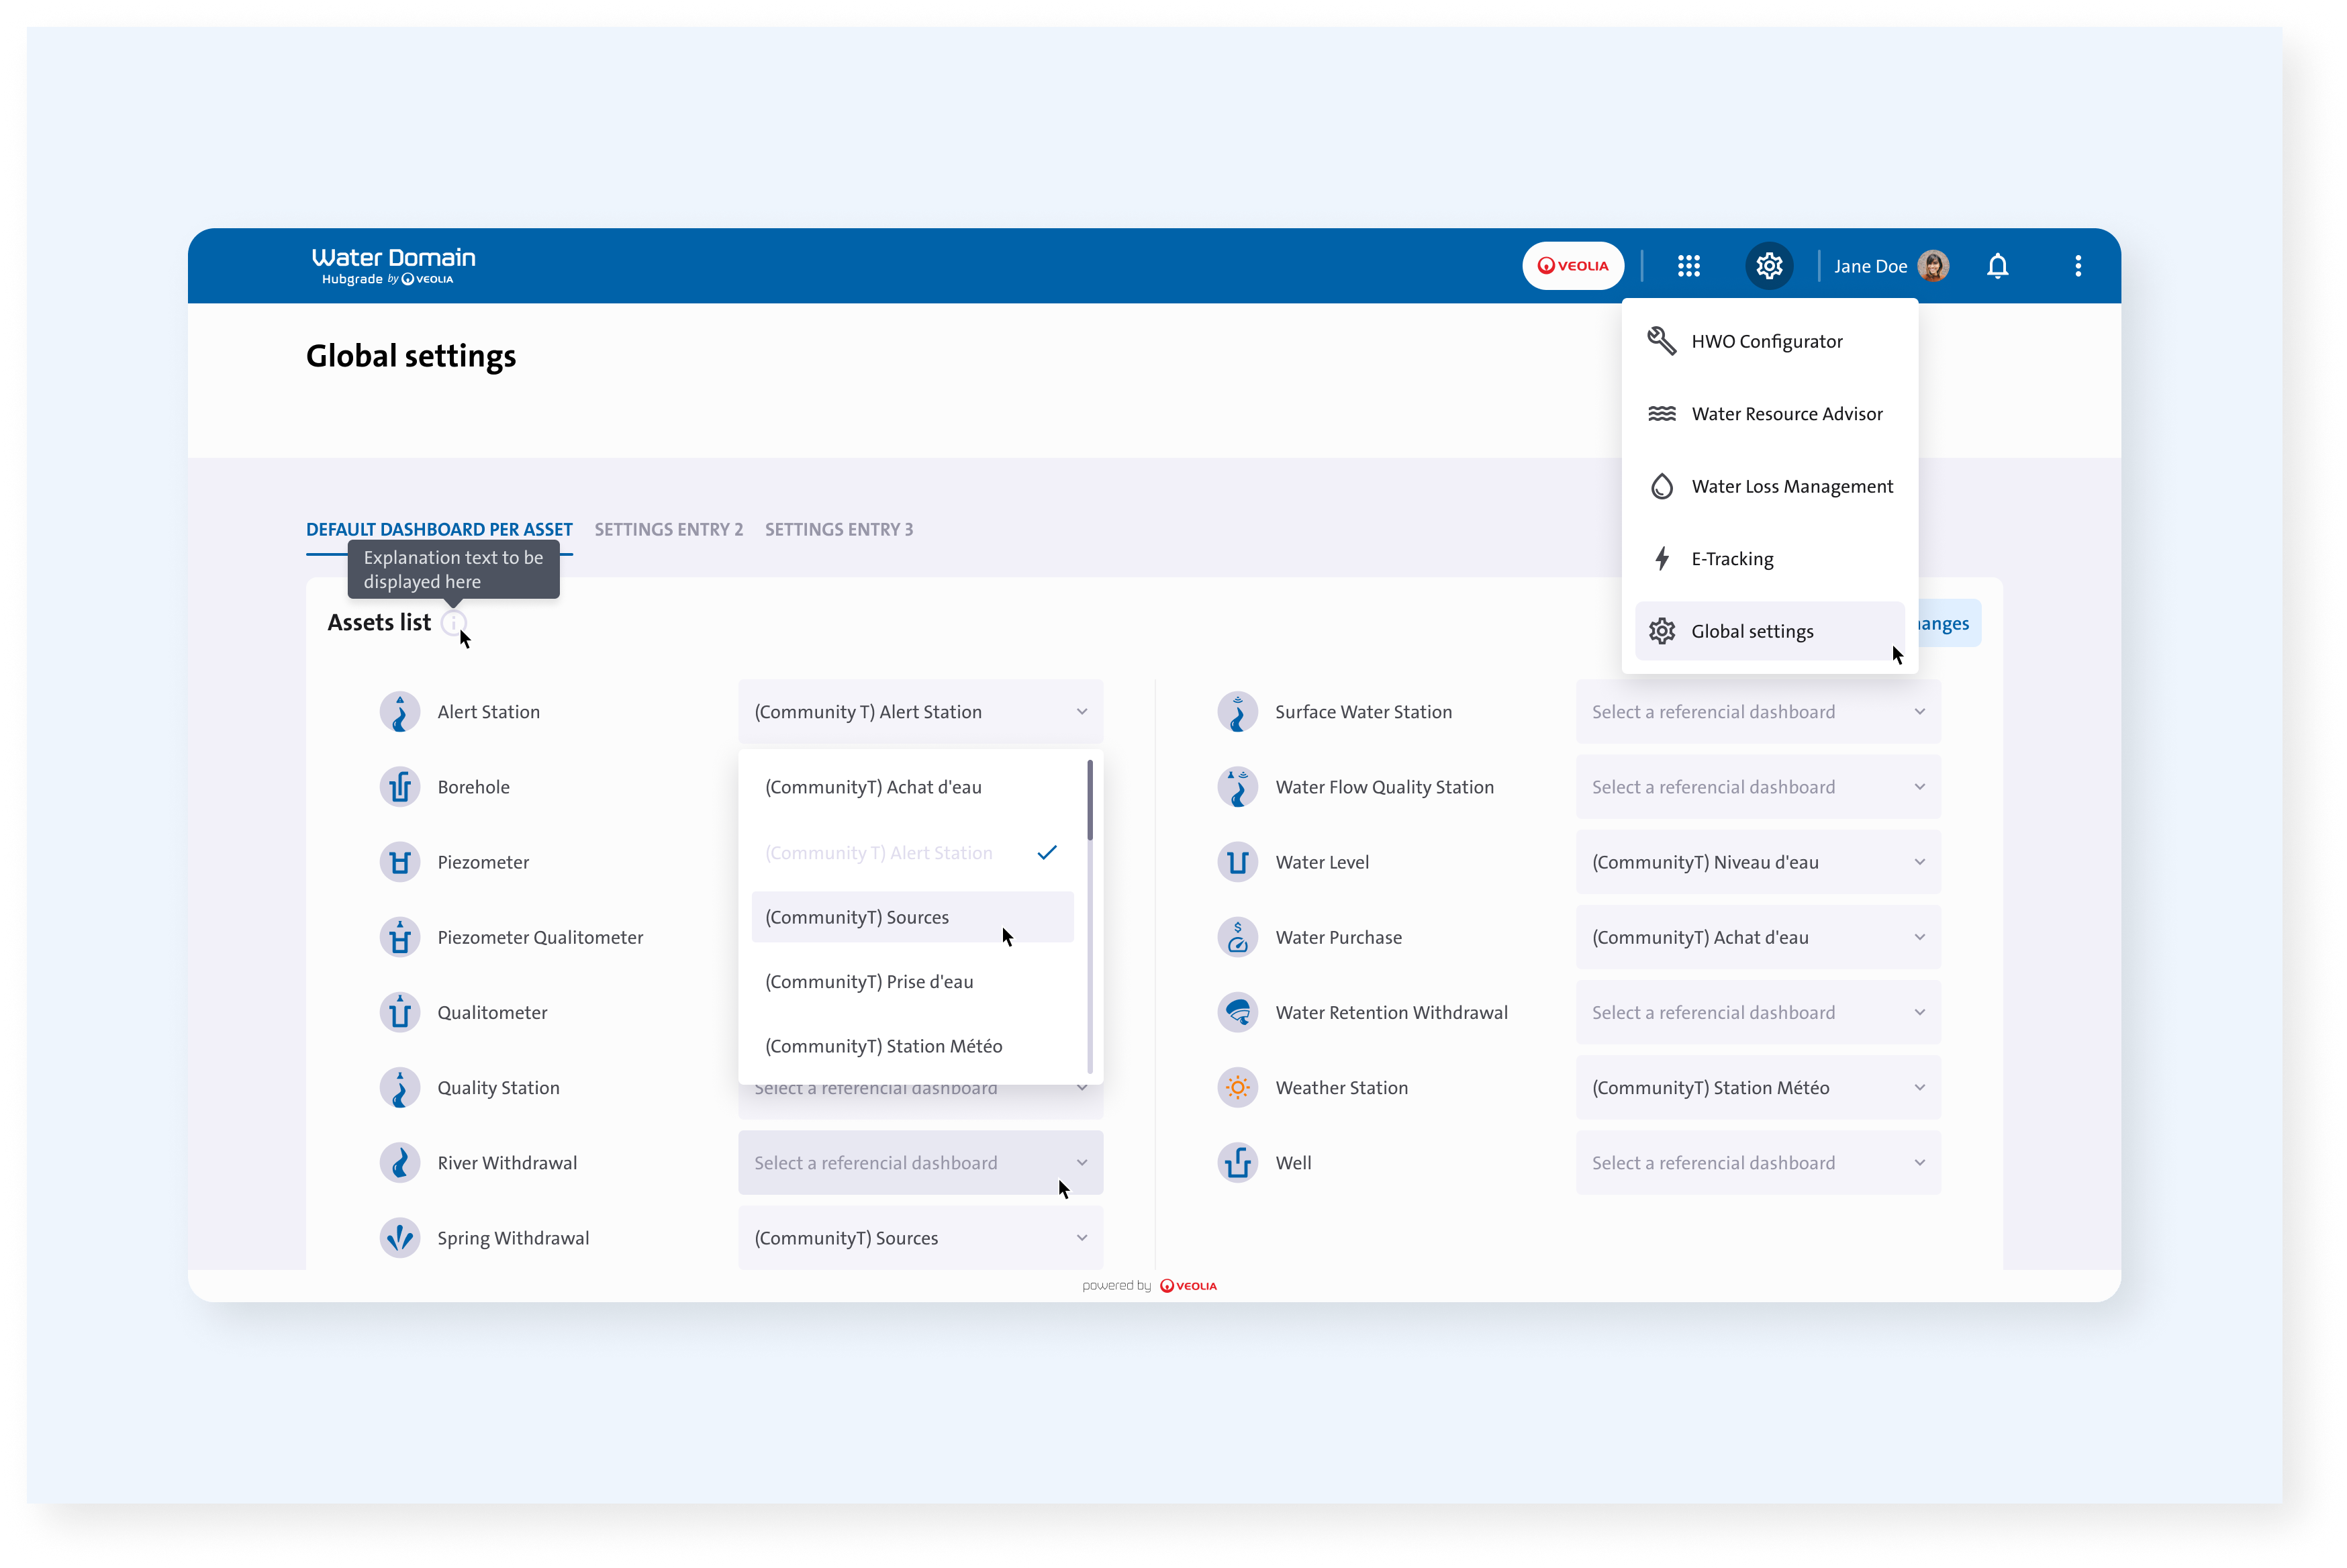The width and height of the screenshot is (2347, 1568).
Task: Open the Weather Station dashboard dropdown
Action: (x=1758, y=1088)
